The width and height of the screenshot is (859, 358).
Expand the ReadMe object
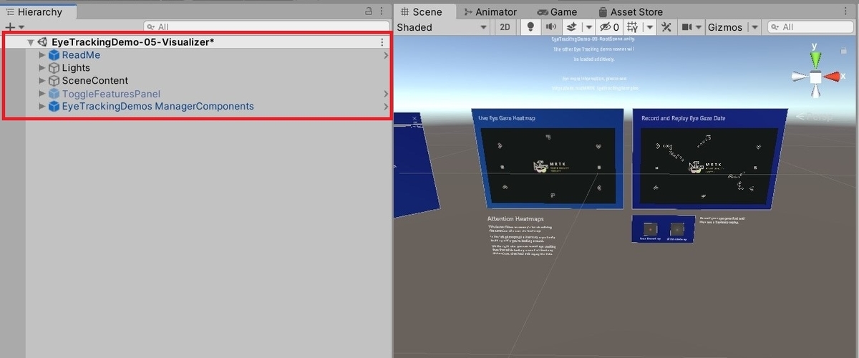(x=42, y=55)
